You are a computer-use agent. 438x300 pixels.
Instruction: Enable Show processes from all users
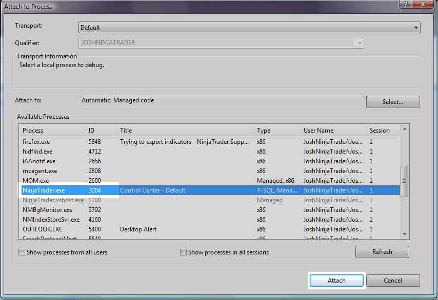pyautogui.click(x=22, y=252)
